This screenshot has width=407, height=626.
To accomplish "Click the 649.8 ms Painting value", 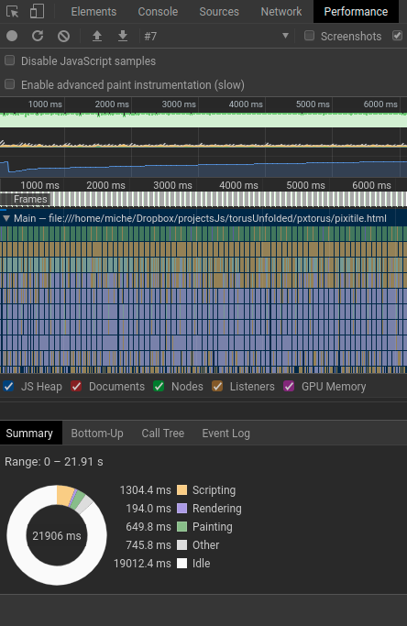I will pyautogui.click(x=148, y=527).
